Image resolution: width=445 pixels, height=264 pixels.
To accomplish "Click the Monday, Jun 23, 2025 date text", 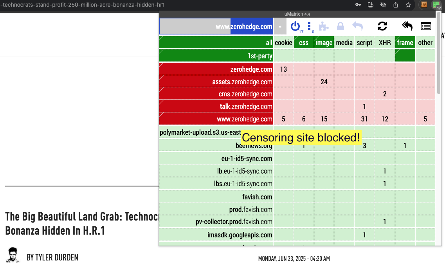I will [294, 259].
